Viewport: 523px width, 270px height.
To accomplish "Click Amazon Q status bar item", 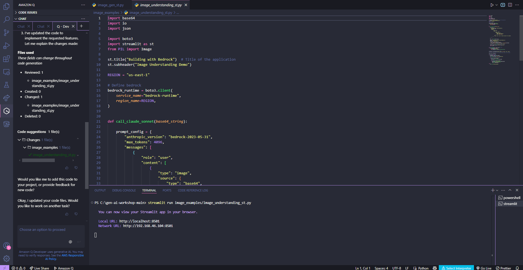I will (64, 268).
